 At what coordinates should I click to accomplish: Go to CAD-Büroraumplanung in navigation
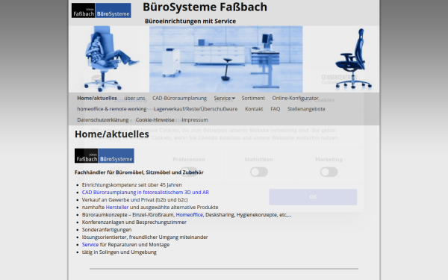(179, 98)
